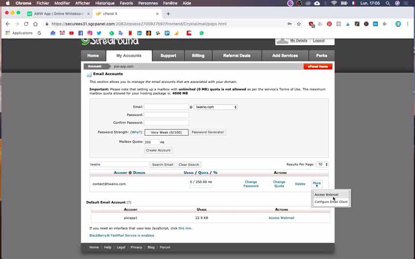Focus the Confirm Password field
Screen dimensions: 415x259
pyautogui.click(x=167, y=123)
